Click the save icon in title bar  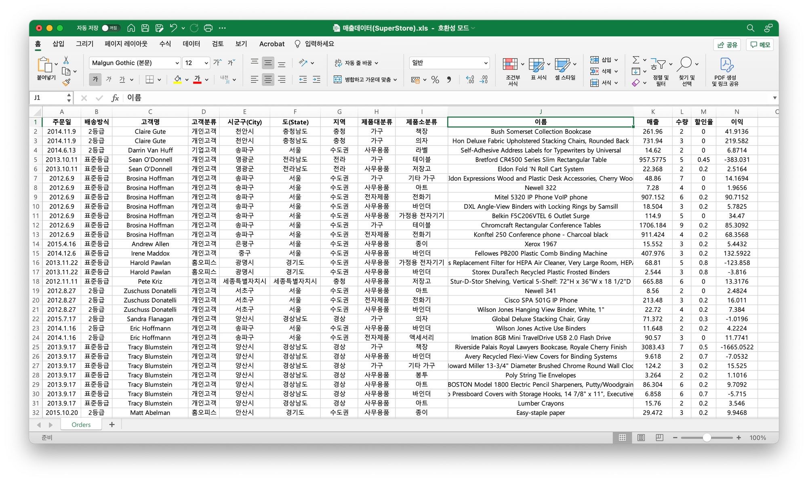click(x=145, y=28)
